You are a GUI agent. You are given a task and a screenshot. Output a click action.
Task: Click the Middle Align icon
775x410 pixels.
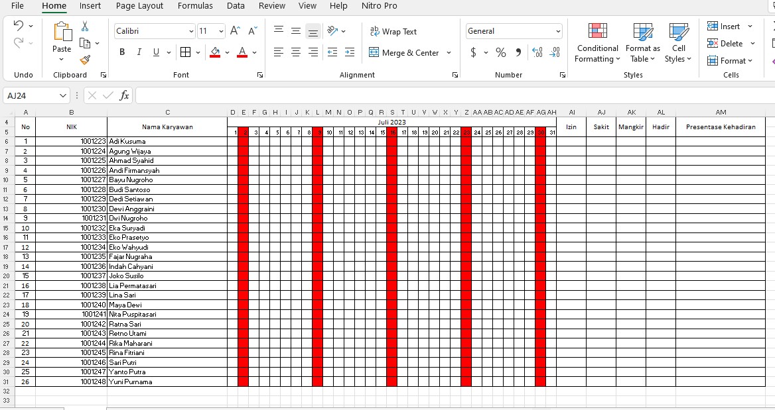[x=295, y=30]
